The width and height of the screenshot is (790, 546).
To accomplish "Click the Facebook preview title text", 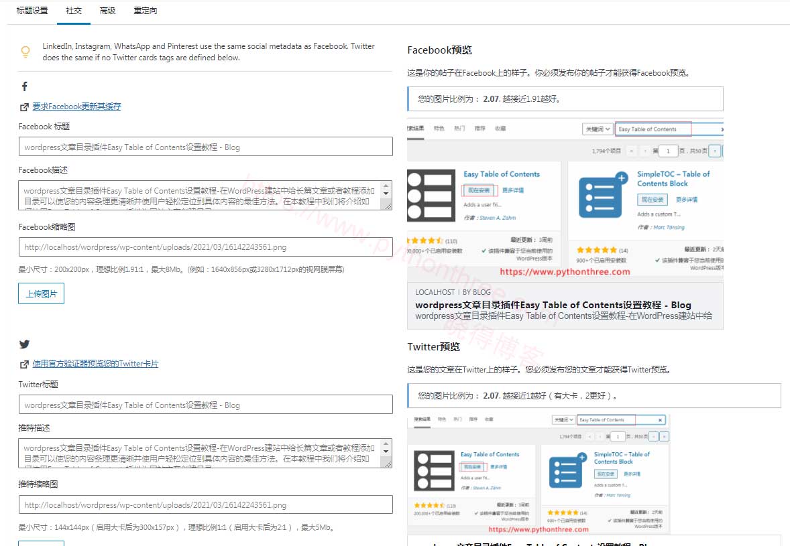I will click(553, 305).
